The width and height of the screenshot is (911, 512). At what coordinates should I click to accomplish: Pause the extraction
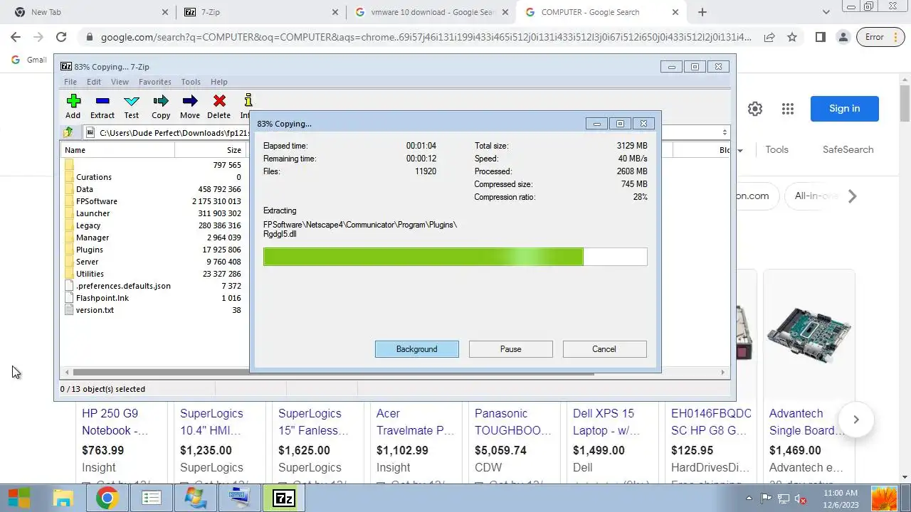tap(511, 349)
